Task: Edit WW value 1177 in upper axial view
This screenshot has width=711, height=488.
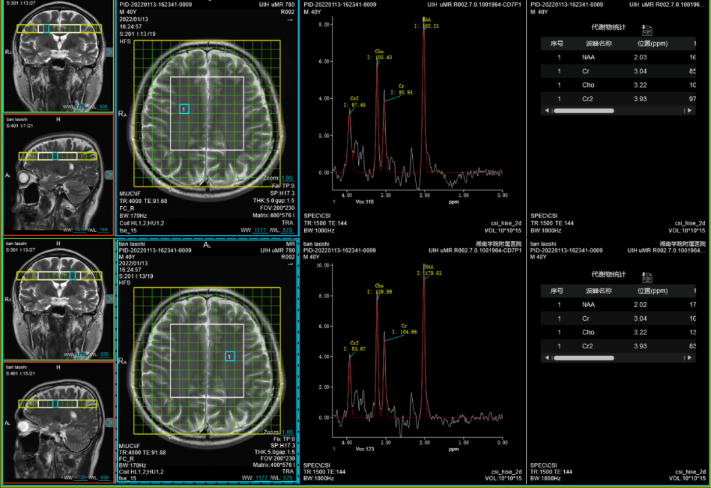Action: (261, 230)
